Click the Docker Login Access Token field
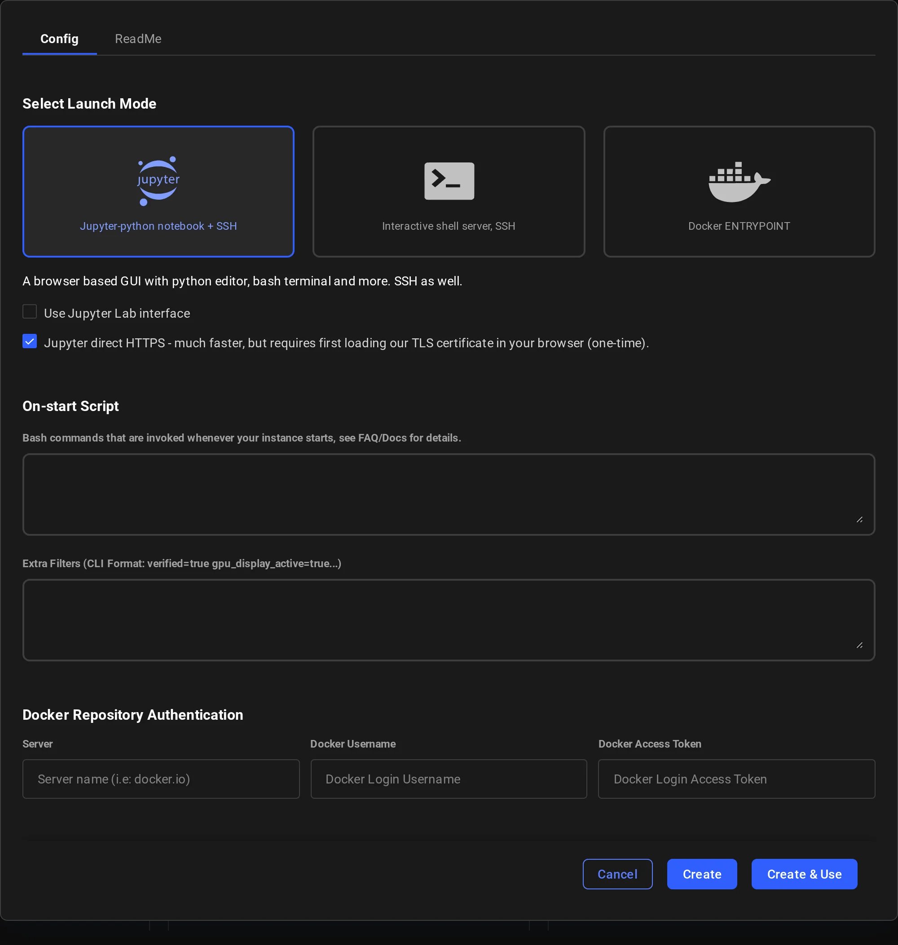Image resolution: width=898 pixels, height=945 pixels. click(737, 779)
